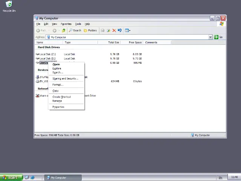
Task: Click the red Delete toolbar icon
Action: (114, 31)
